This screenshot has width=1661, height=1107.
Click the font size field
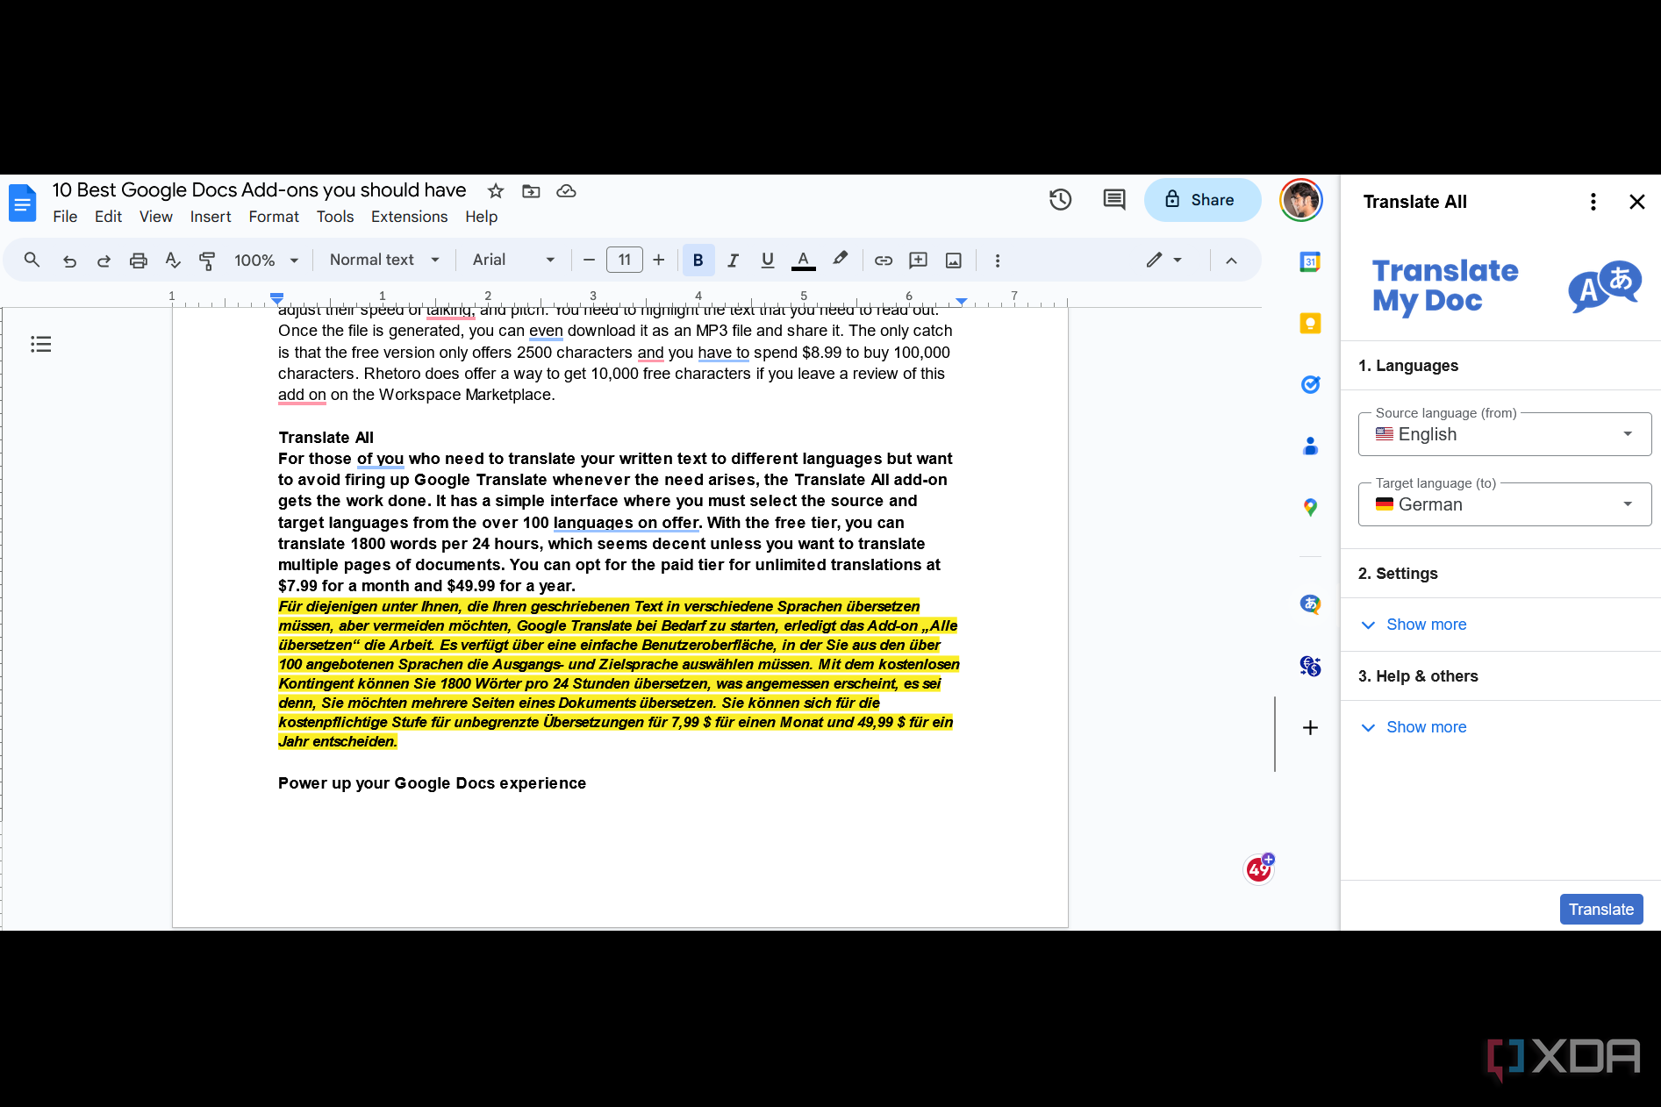(x=625, y=261)
